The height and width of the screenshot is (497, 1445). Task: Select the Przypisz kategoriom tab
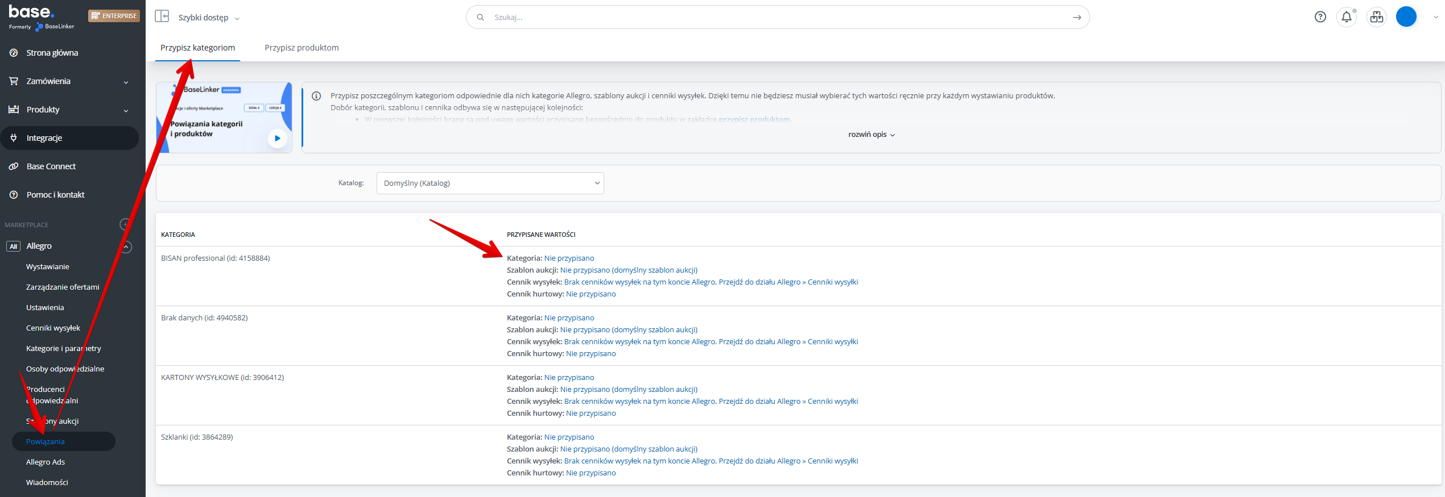[197, 48]
